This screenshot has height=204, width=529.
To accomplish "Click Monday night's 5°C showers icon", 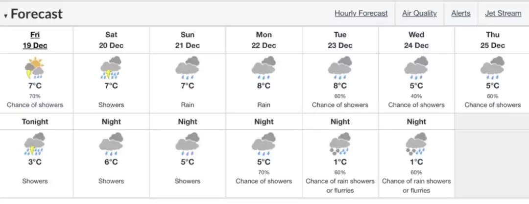I will [264, 143].
